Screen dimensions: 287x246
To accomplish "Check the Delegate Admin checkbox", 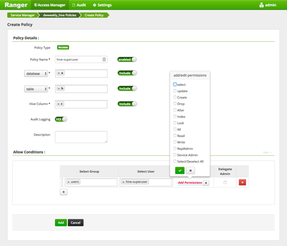I will click(x=225, y=182).
